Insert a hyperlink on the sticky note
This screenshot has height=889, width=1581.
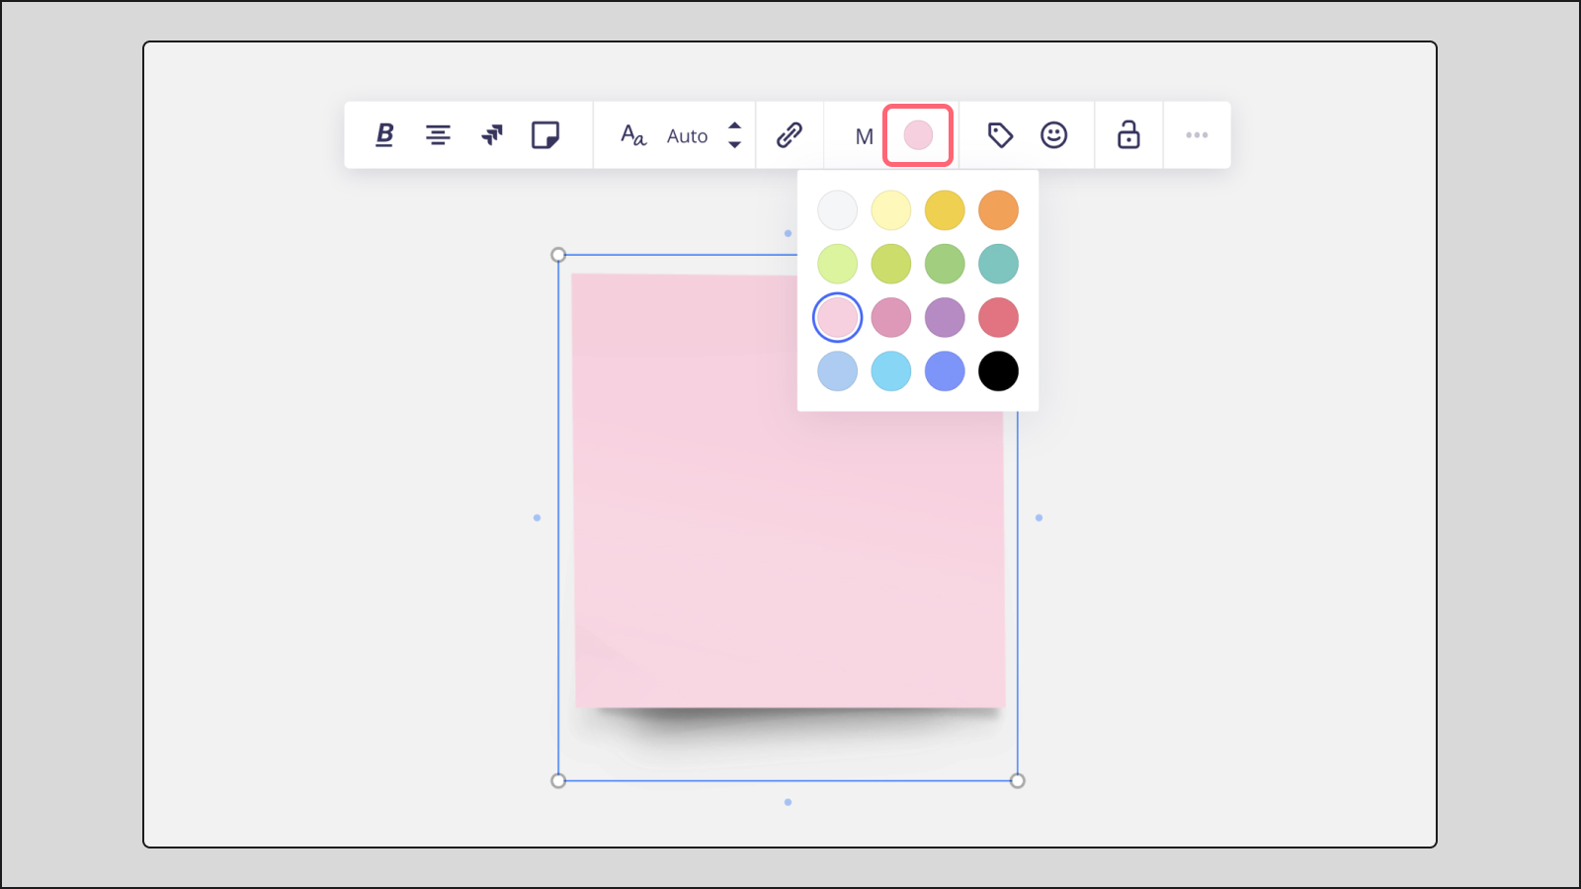coord(789,134)
